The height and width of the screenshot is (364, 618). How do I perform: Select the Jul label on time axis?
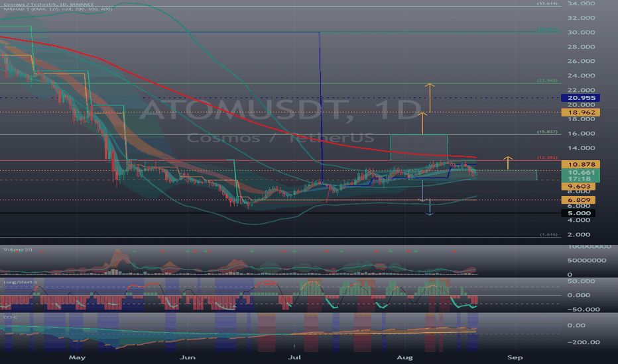[x=294, y=357]
